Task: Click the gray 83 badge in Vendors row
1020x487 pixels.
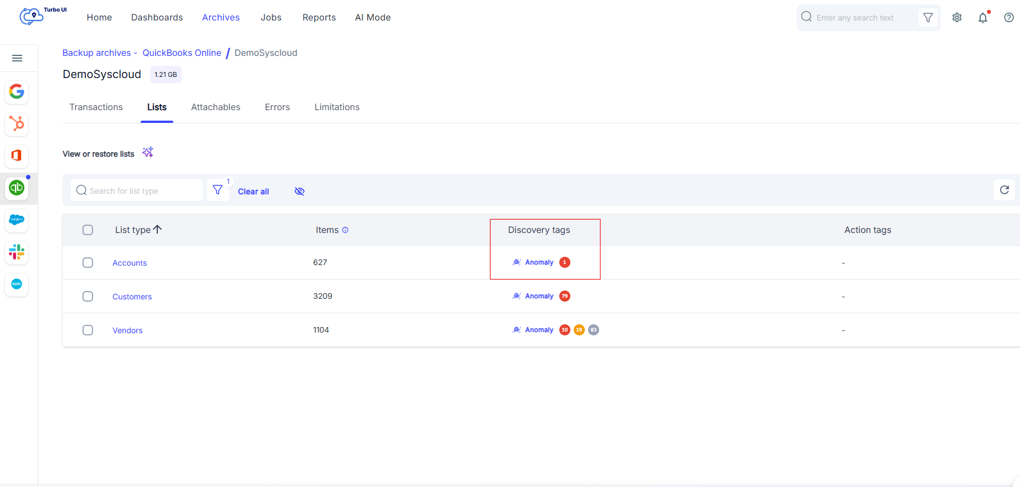Action: [x=594, y=330]
